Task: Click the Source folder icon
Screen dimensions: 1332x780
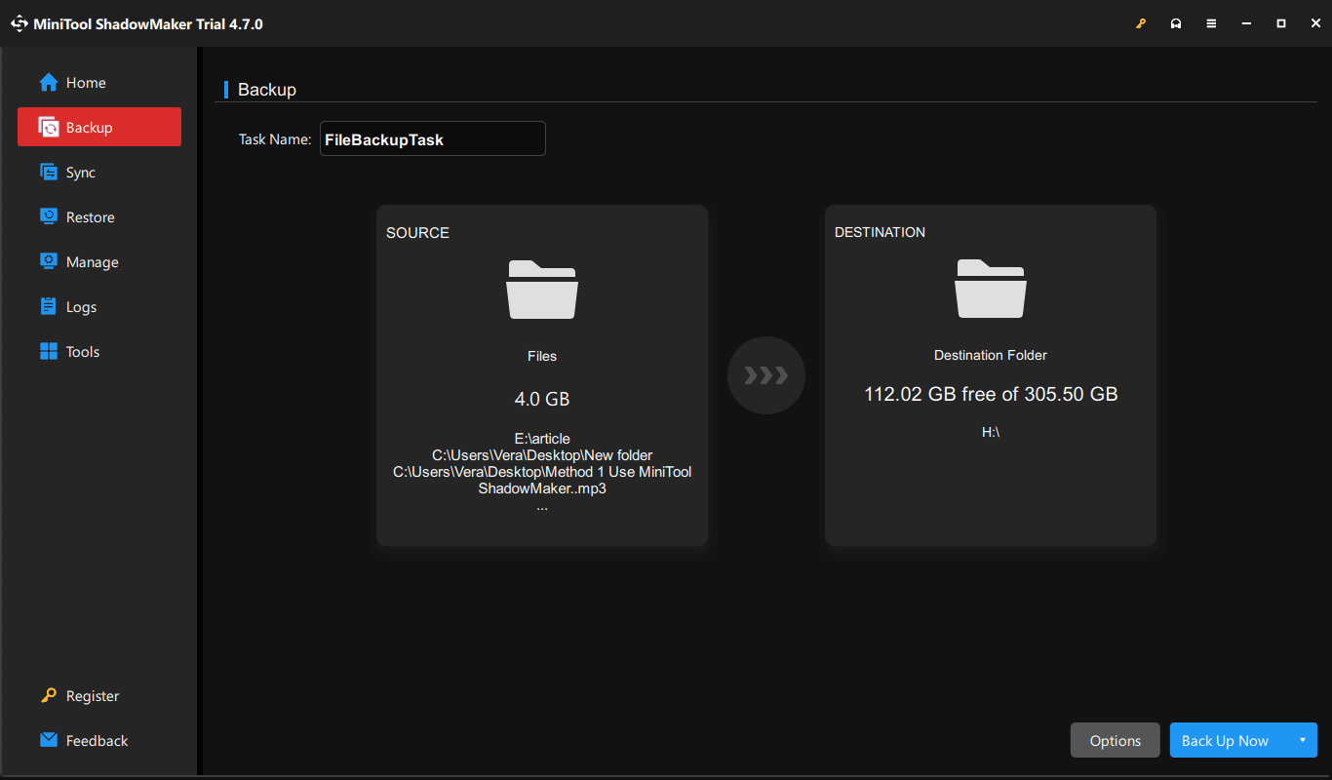Action: tap(542, 290)
